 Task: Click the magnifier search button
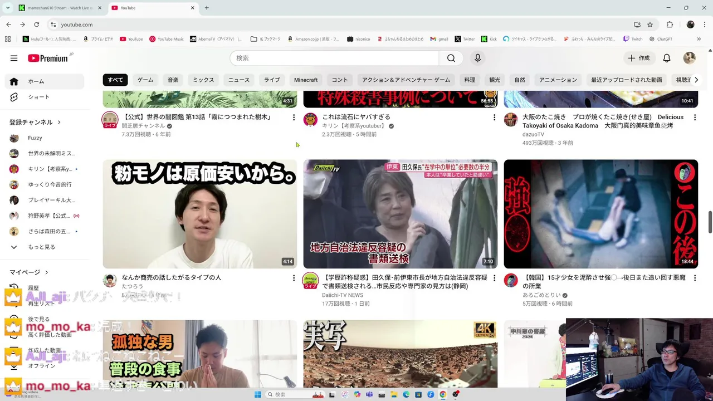(x=451, y=58)
